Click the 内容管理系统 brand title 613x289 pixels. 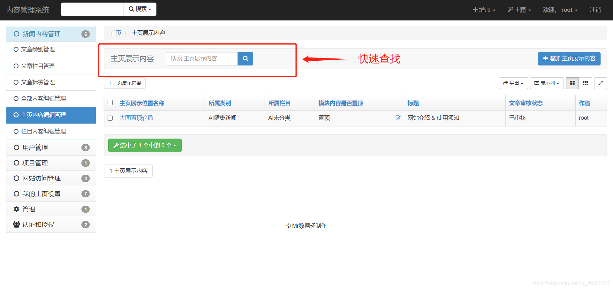pyautogui.click(x=28, y=10)
